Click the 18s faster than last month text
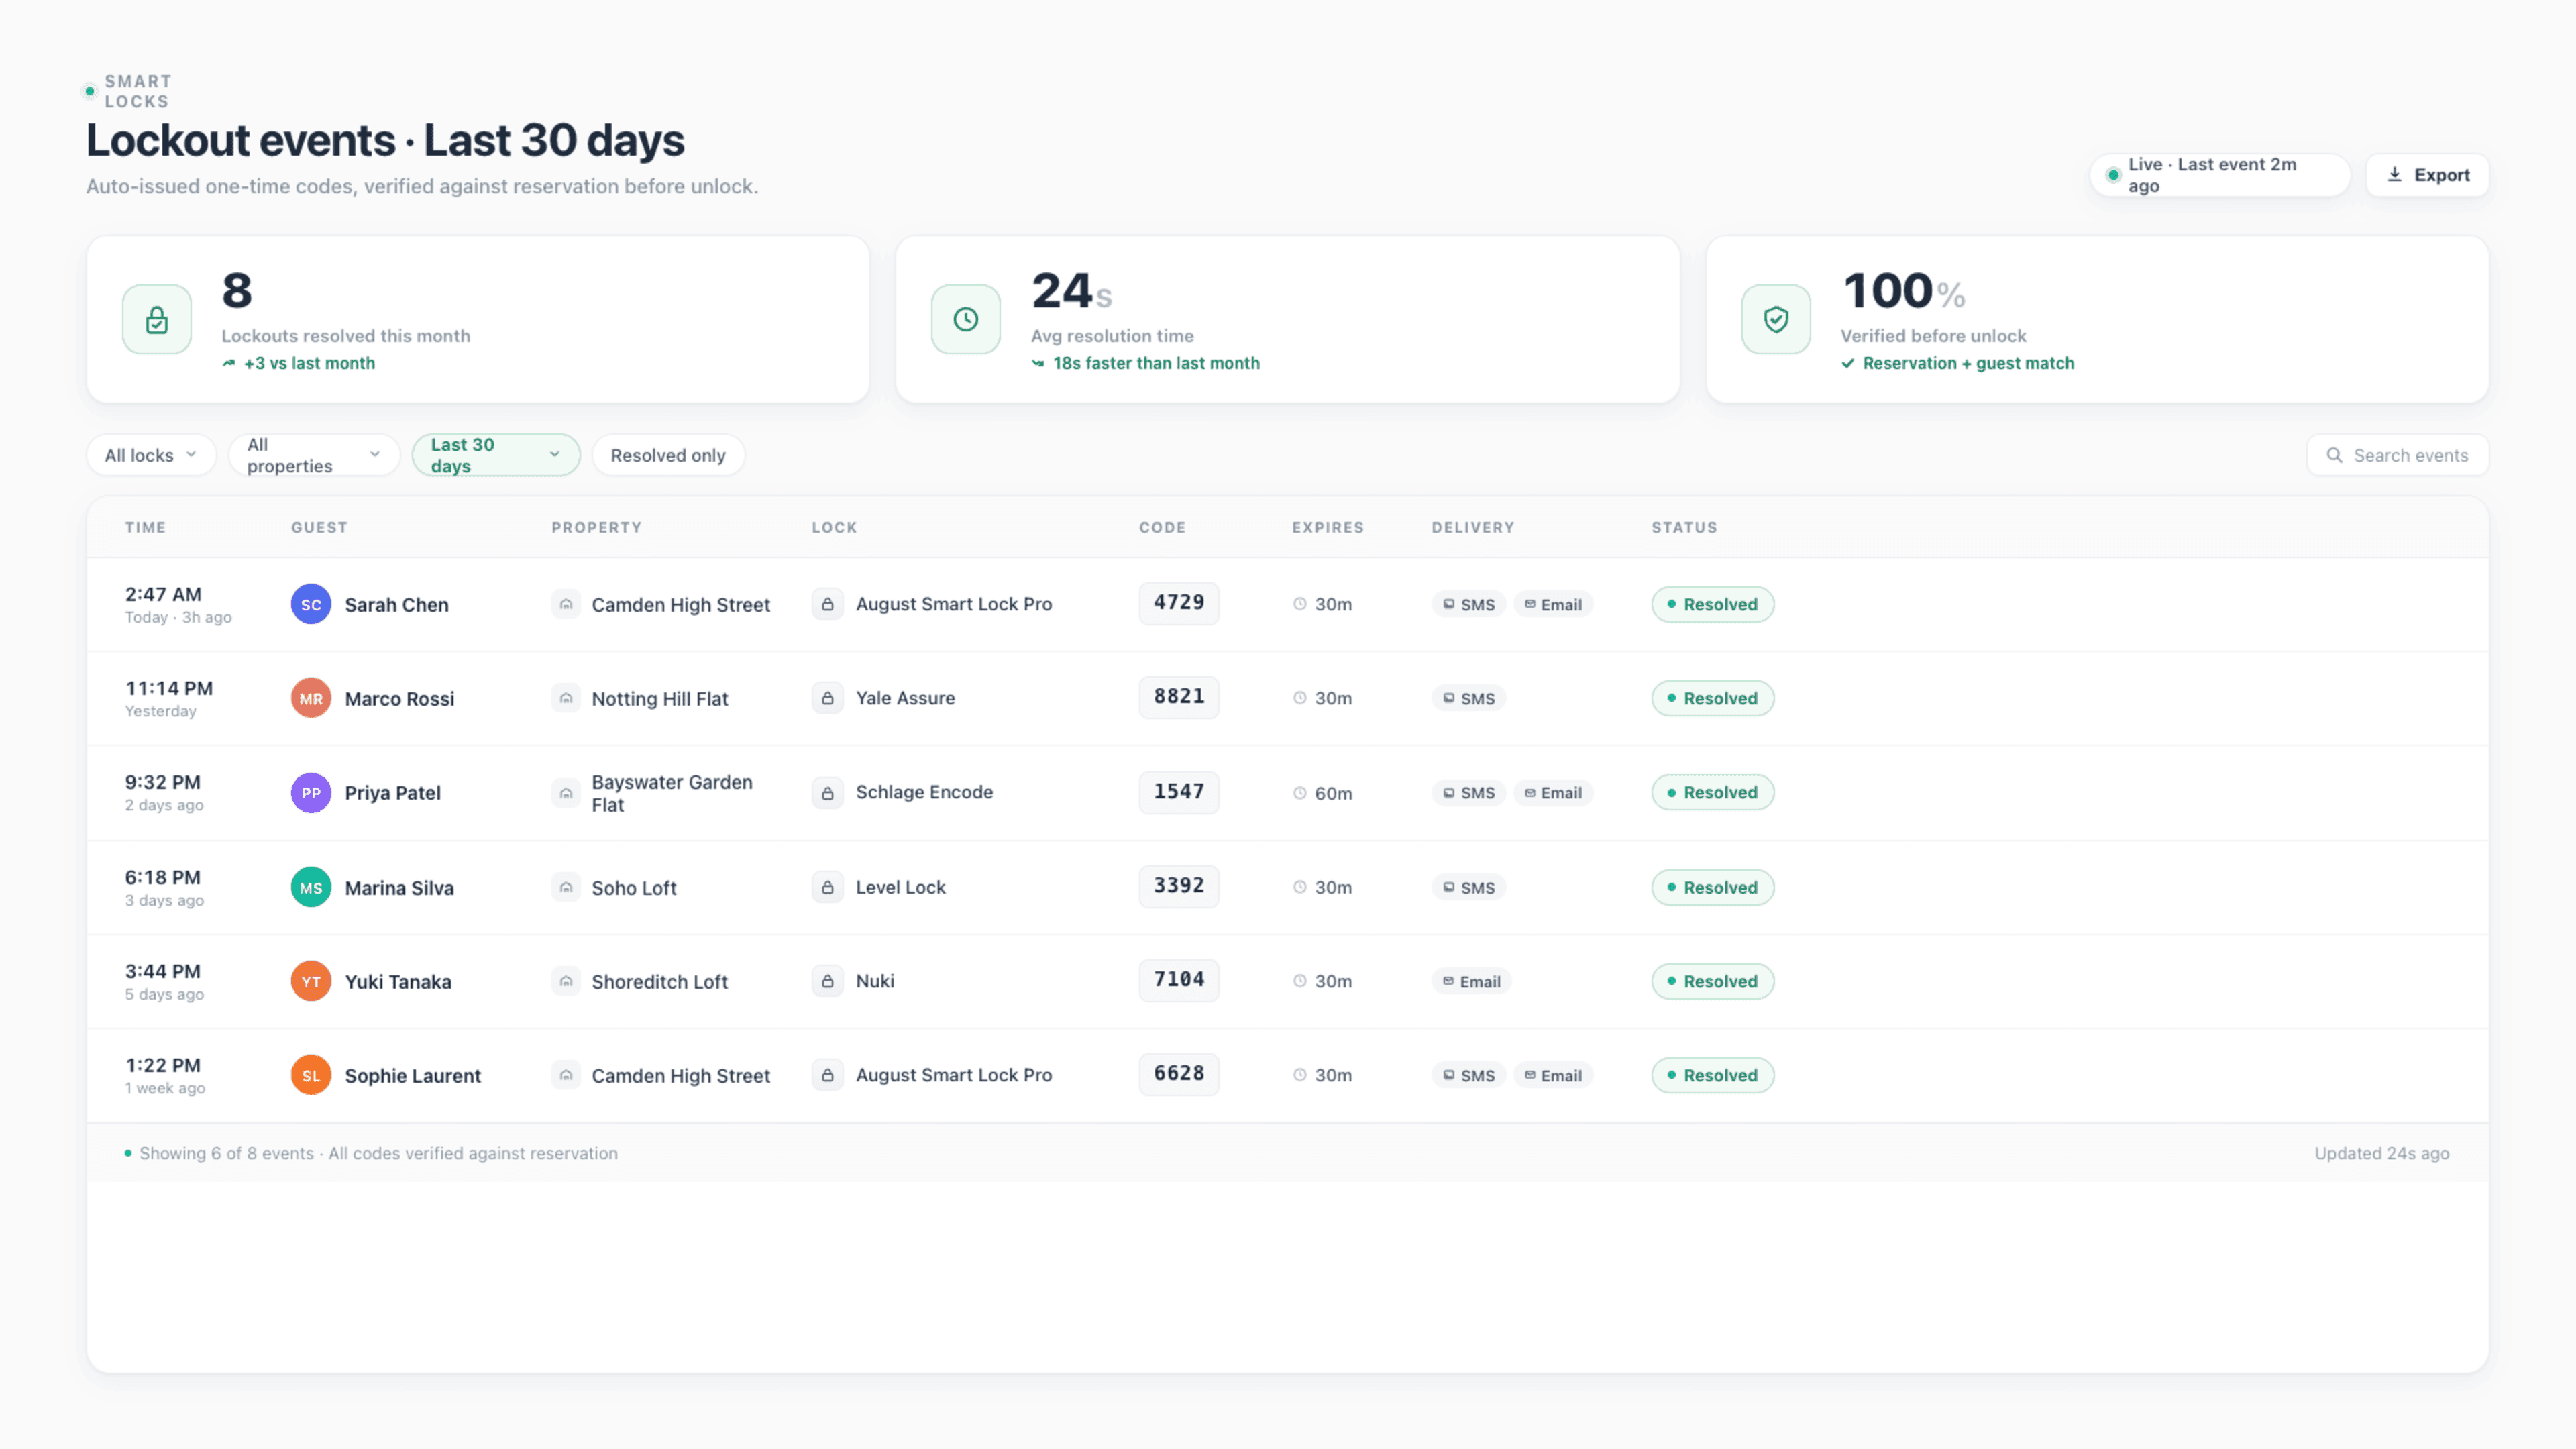Screen dimensions: 2576x1449 pyautogui.click(x=1156, y=363)
